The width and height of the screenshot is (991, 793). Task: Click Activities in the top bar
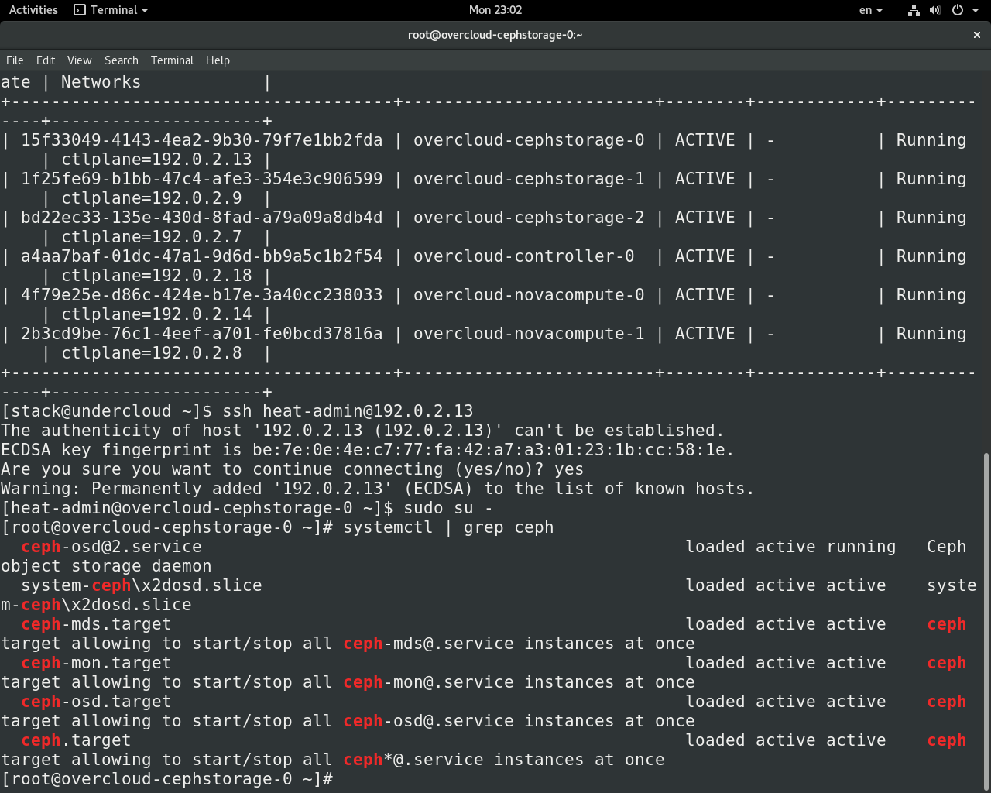[33, 10]
